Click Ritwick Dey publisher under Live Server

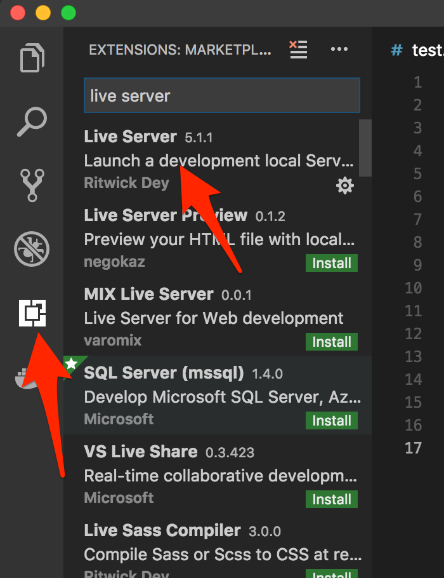tap(126, 183)
